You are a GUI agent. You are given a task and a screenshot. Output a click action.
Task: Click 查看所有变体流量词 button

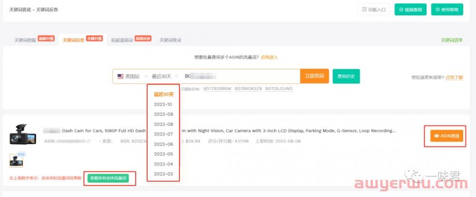(x=109, y=178)
